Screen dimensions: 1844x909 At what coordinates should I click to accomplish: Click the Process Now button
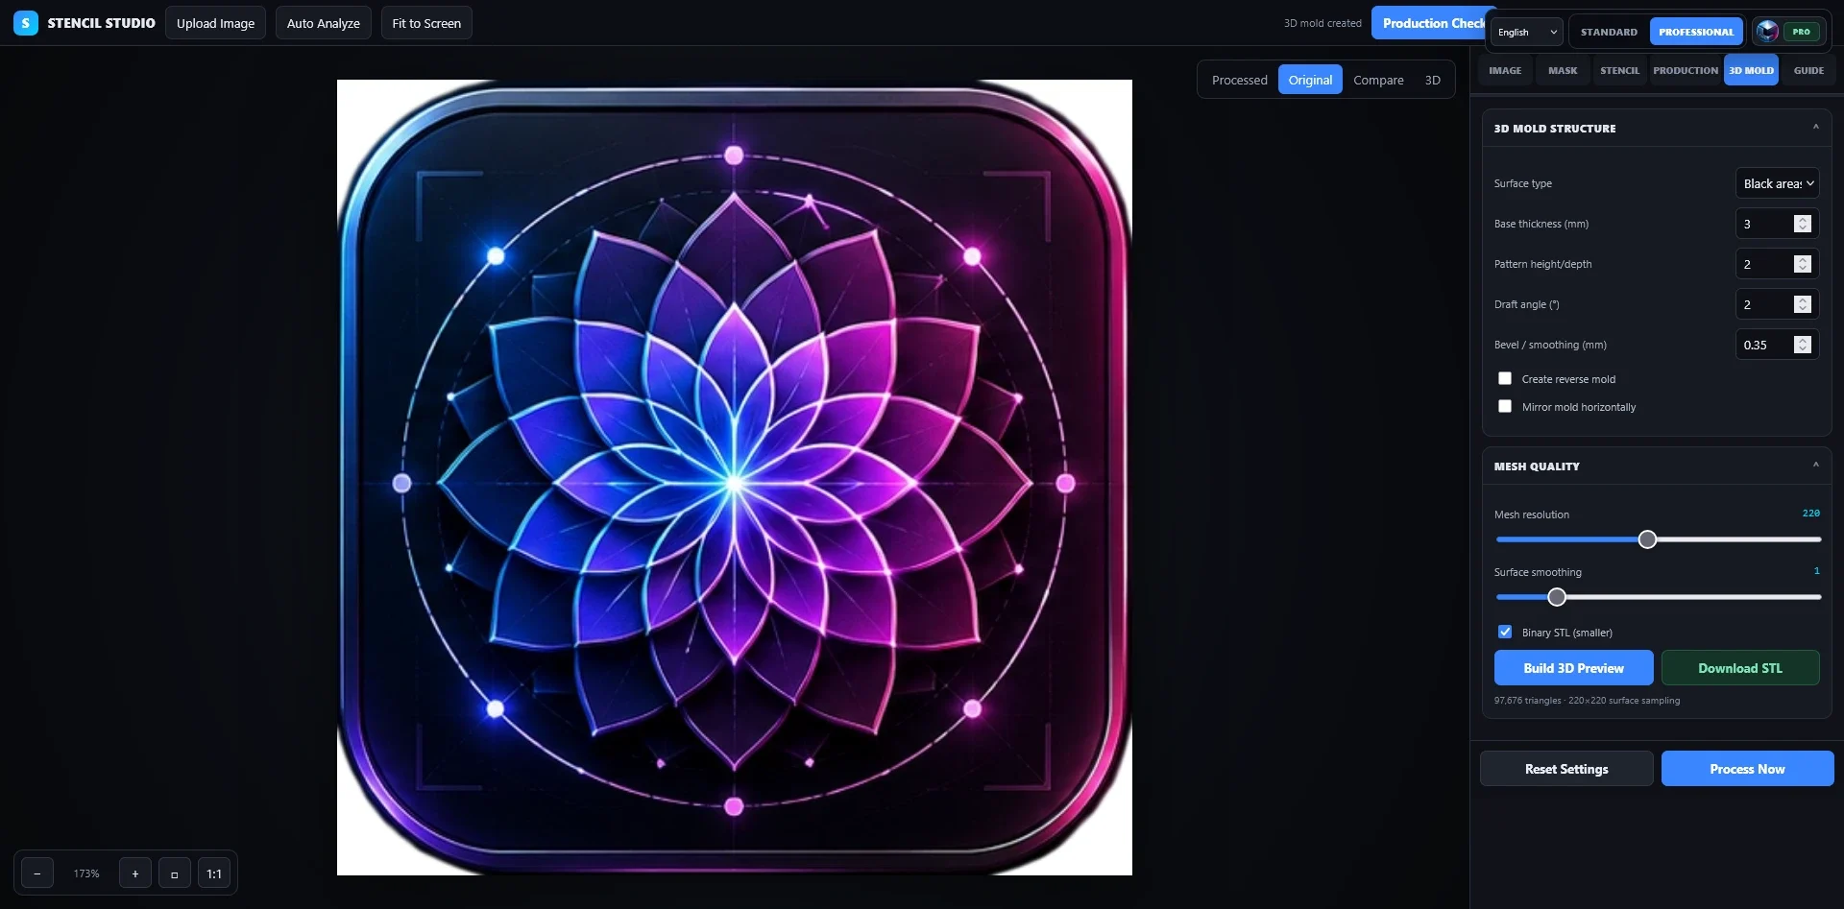[1747, 769]
